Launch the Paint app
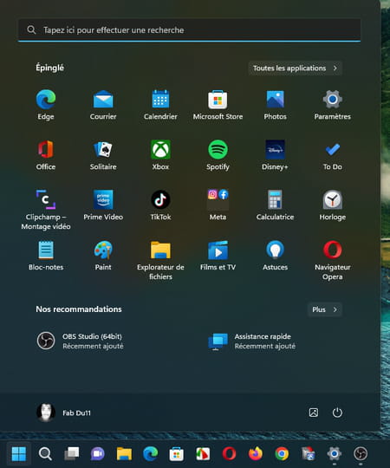This screenshot has width=390, height=468. click(103, 255)
